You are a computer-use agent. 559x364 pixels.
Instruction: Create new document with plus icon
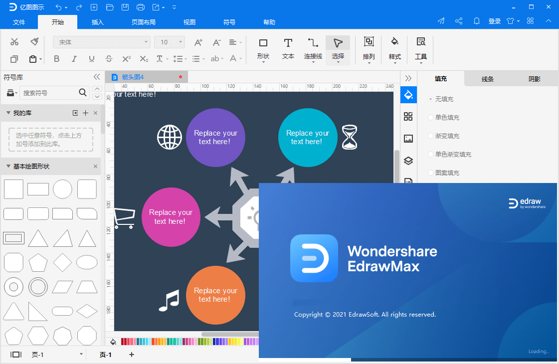click(94, 7)
